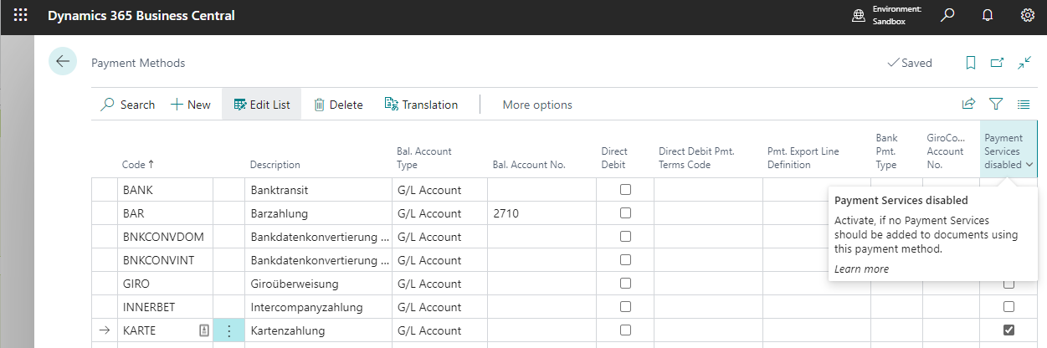Click the back arrow button

point(63,62)
